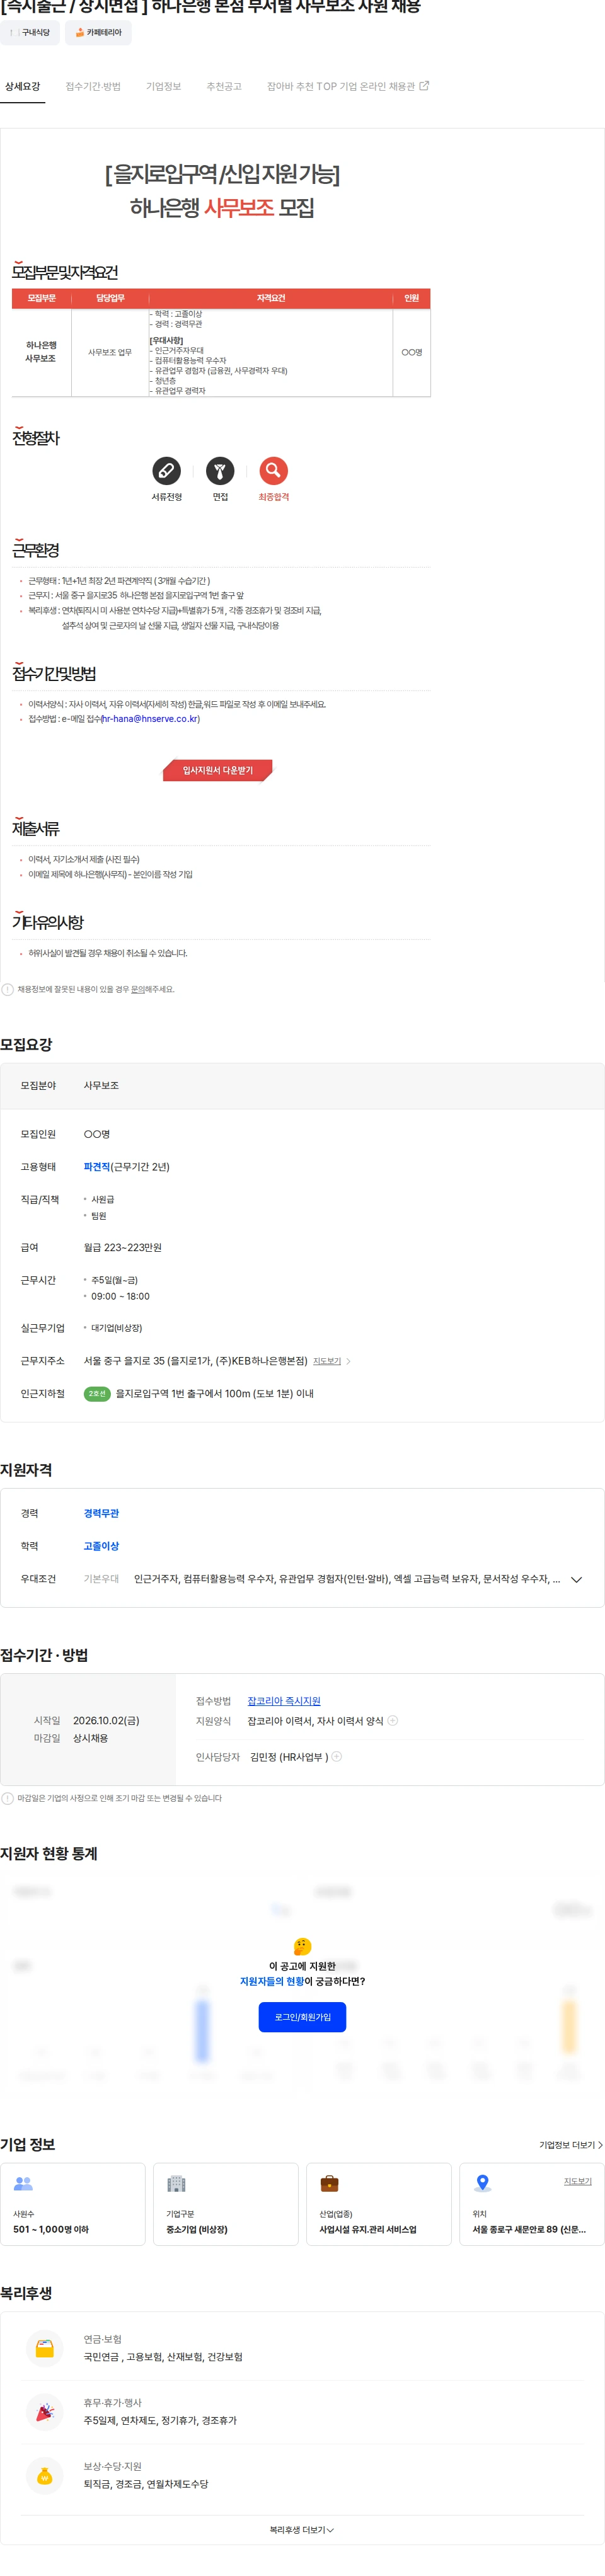Click the thinking emoji above 이 공고에 지원한
Image resolution: width=605 pixels, height=2576 pixels.
(302, 1946)
